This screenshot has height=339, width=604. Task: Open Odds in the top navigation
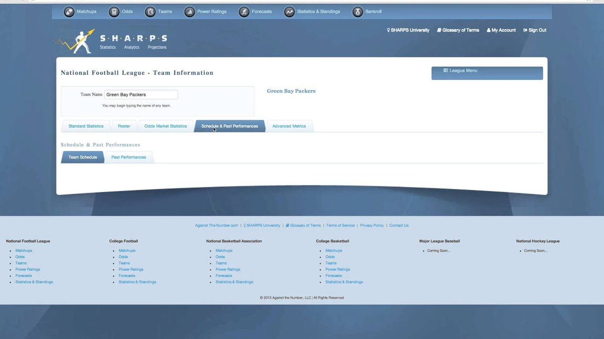(127, 12)
